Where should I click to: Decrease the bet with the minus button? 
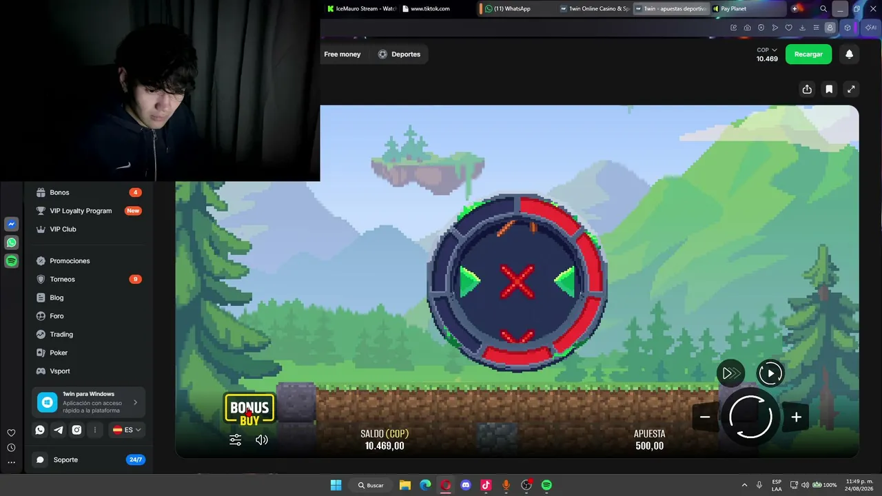[x=705, y=417]
